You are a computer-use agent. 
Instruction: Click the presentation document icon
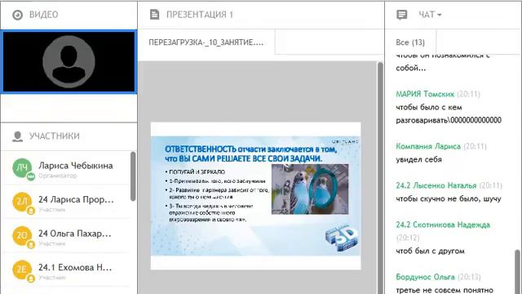pos(154,15)
